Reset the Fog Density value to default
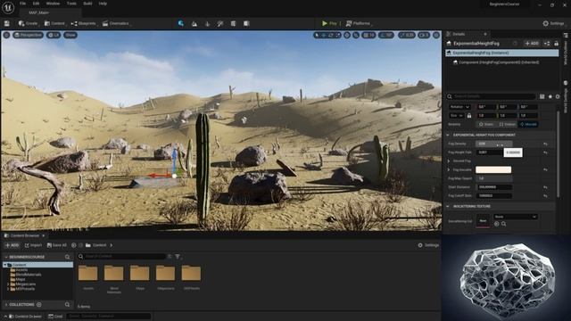 [545, 144]
